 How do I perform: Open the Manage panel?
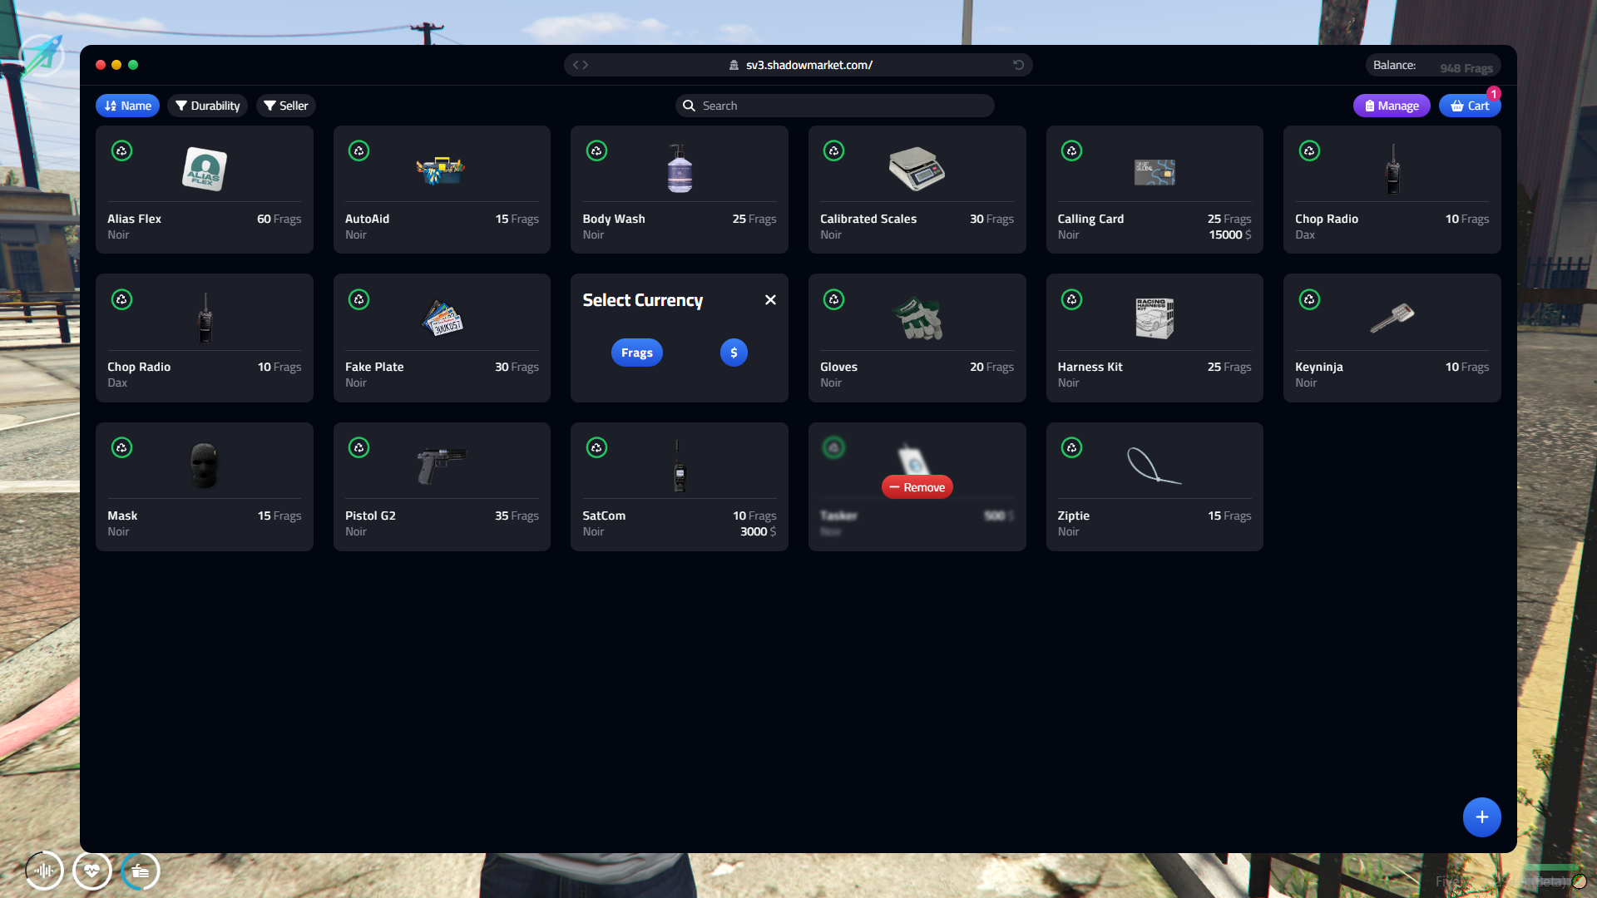point(1392,106)
